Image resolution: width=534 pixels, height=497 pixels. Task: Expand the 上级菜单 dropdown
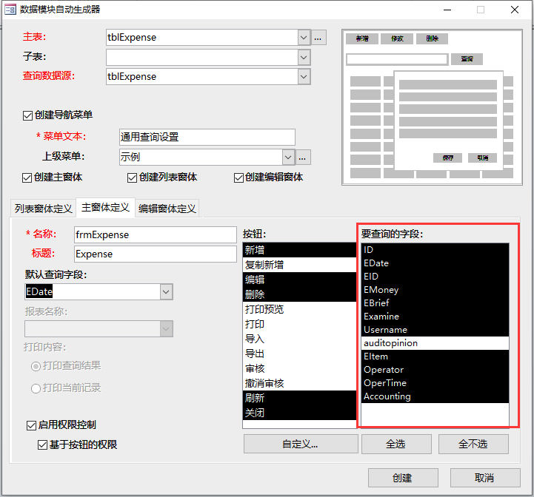(x=288, y=158)
